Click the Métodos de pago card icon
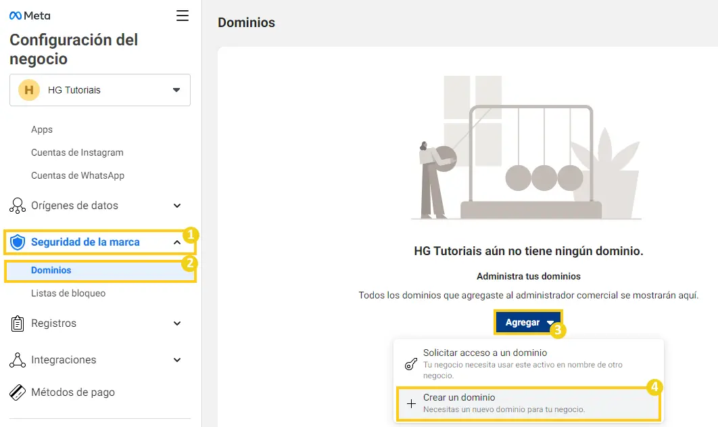The width and height of the screenshot is (718, 427). point(18,392)
